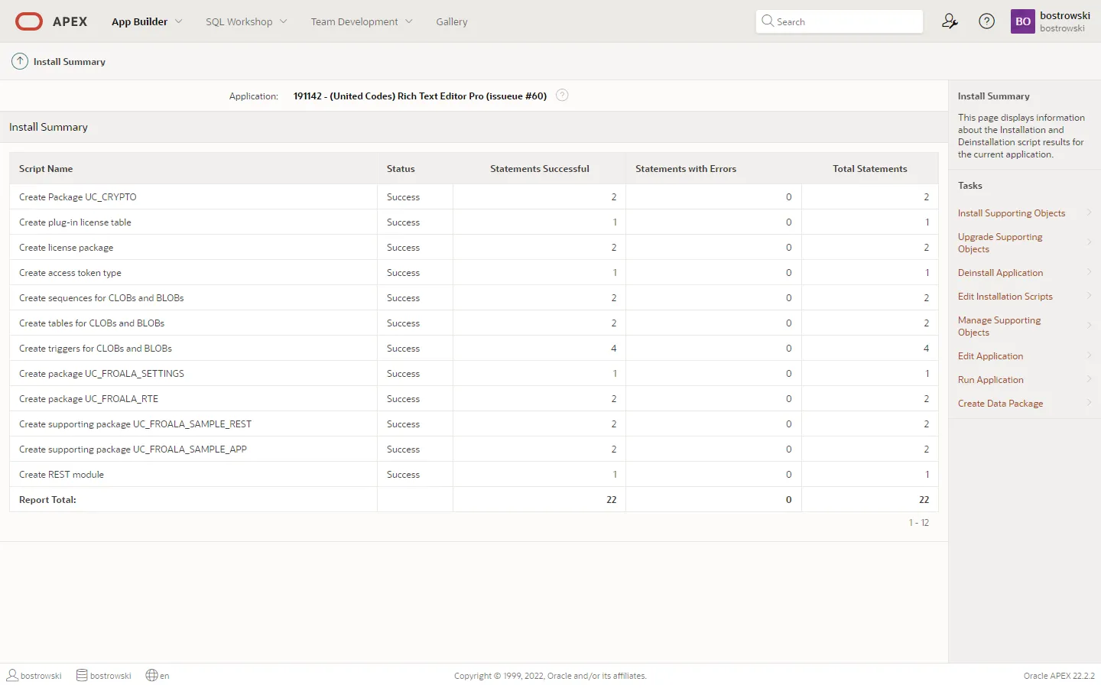This screenshot has width=1101, height=688.
Task: Click the Create Data Package link
Action: click(1000, 404)
